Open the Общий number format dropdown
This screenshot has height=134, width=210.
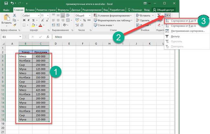(x=89, y=16)
